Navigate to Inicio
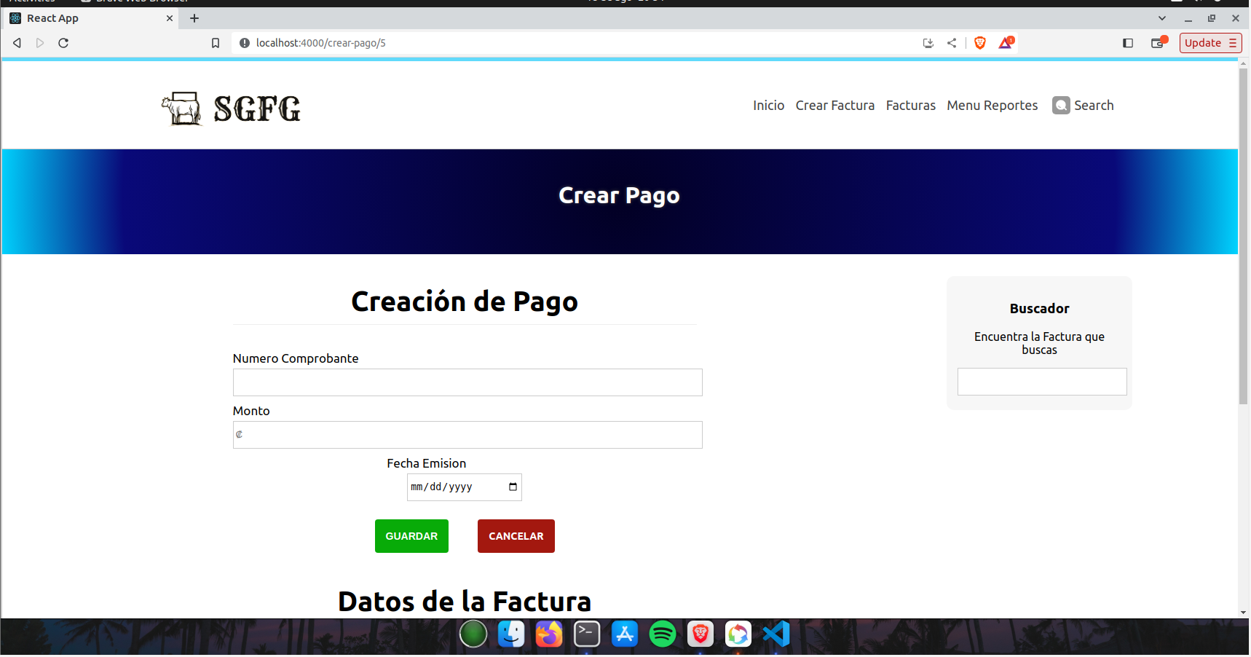 click(768, 106)
